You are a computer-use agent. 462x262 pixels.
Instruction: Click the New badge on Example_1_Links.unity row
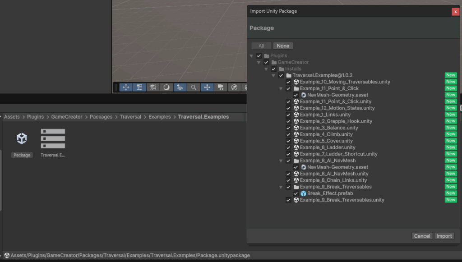[x=451, y=115]
